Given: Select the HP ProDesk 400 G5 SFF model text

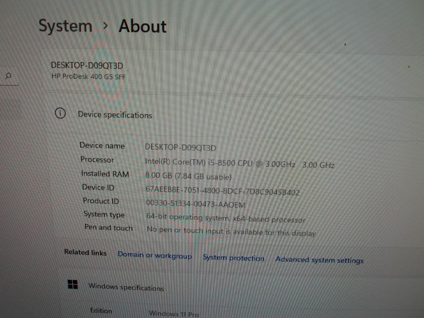Looking at the screenshot, I should [x=88, y=77].
